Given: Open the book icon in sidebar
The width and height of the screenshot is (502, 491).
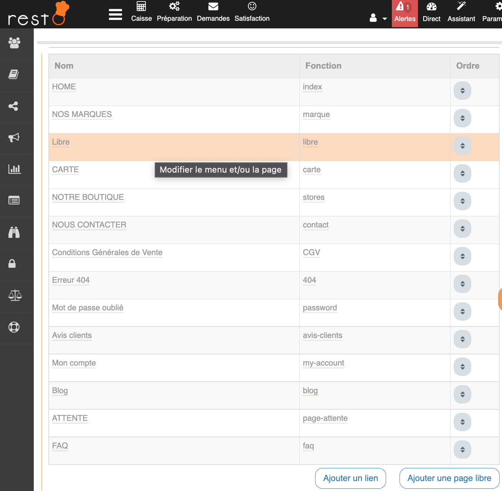Looking at the screenshot, I should (x=14, y=74).
